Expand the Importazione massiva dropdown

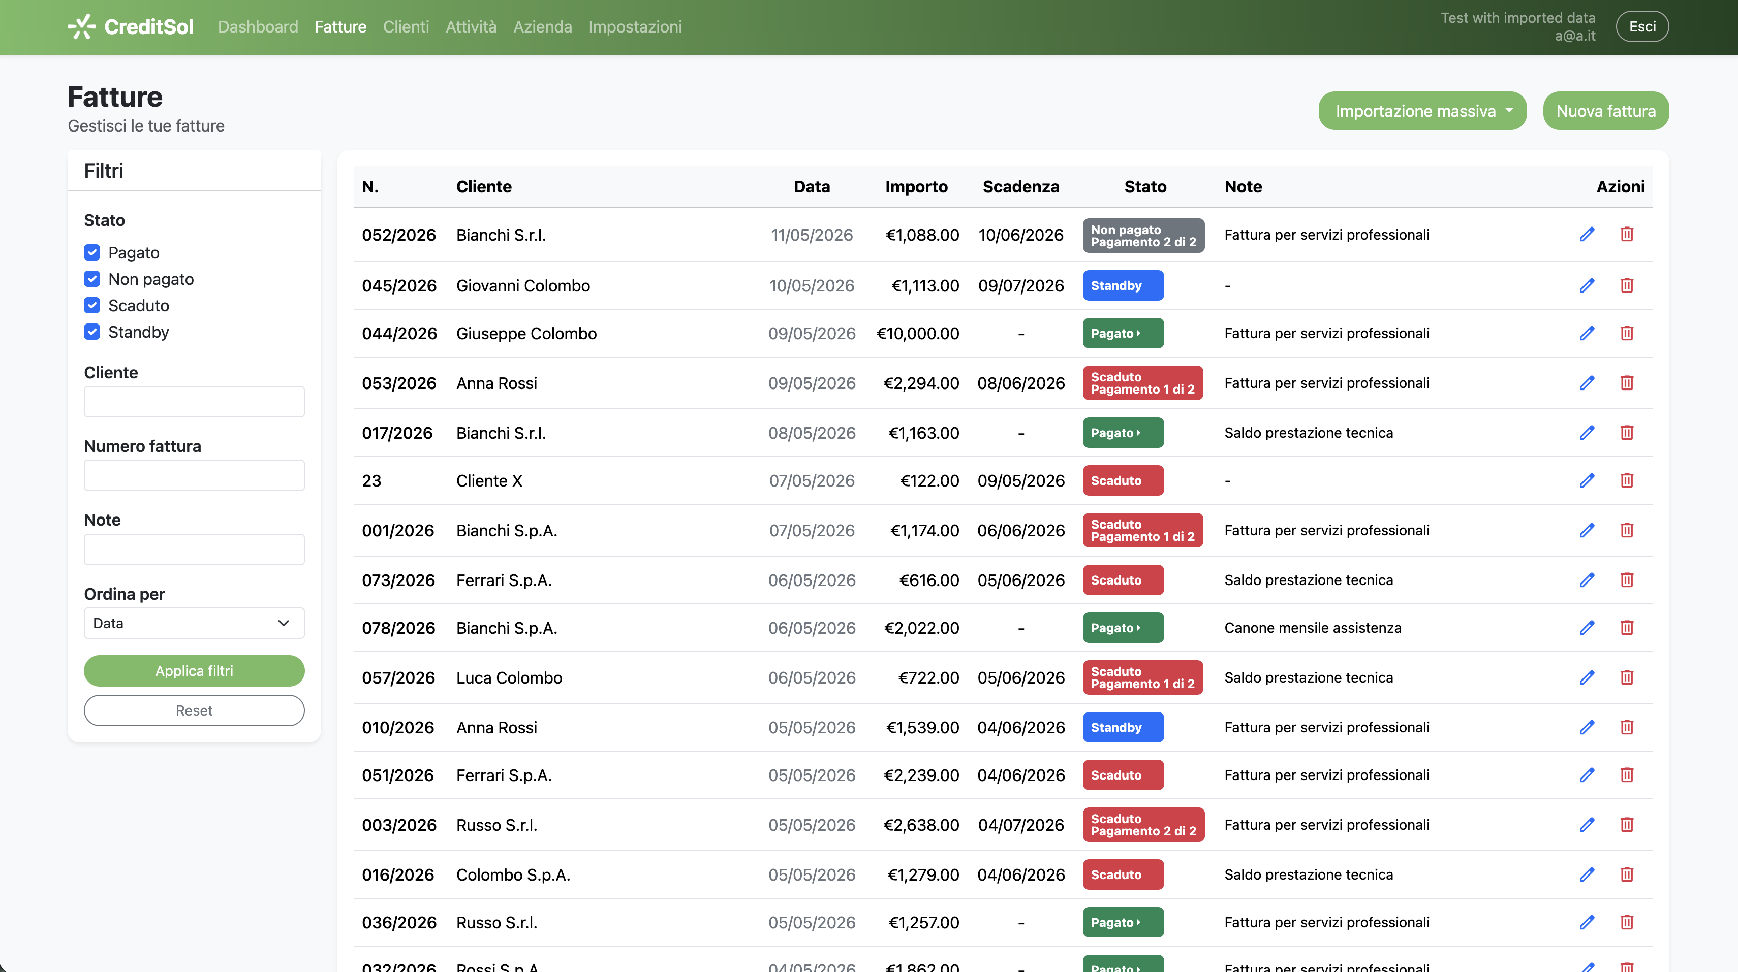1422,111
